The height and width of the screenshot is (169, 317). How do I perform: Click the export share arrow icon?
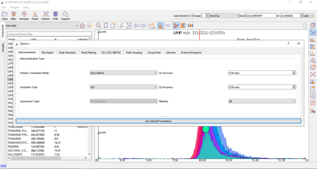coord(152,26)
